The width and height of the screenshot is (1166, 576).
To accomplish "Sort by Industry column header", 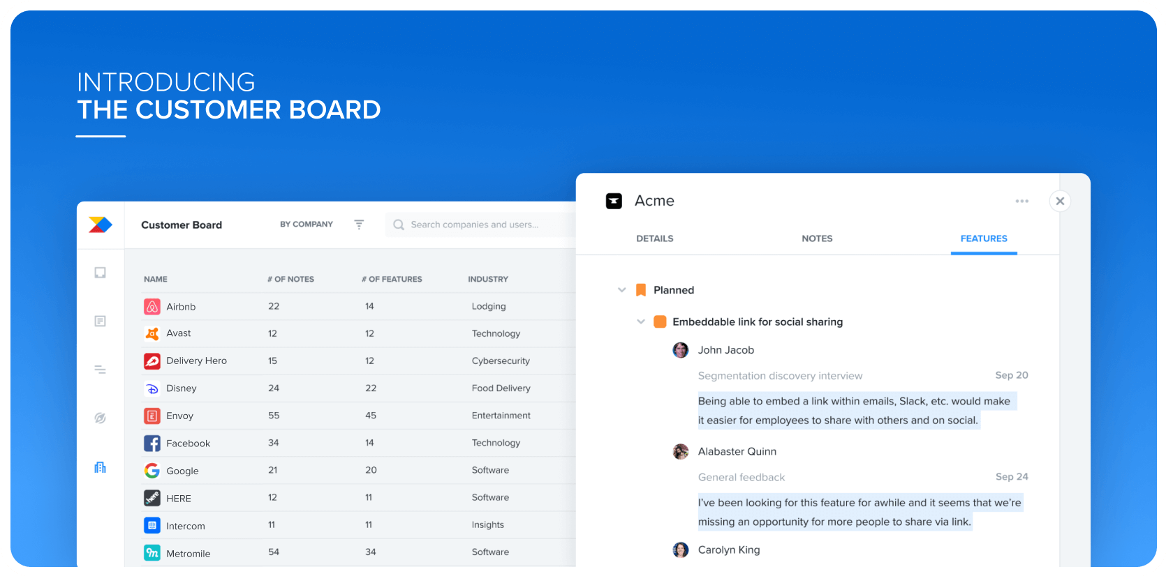I will point(488,279).
